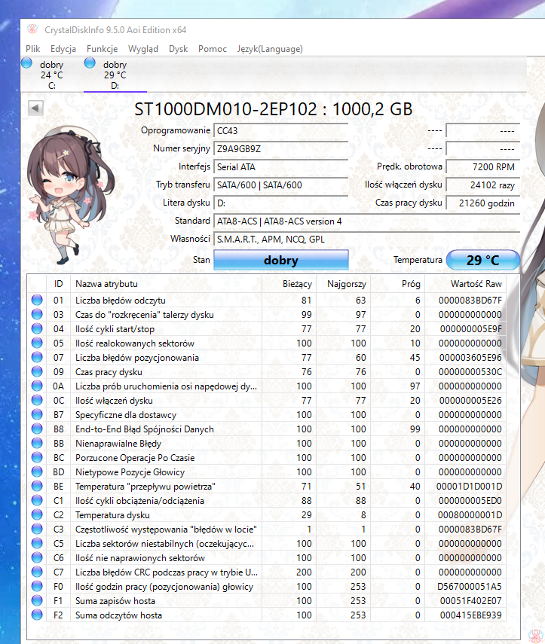
Task: Select the Nienaprawialne Błędy row
Action: [266, 443]
